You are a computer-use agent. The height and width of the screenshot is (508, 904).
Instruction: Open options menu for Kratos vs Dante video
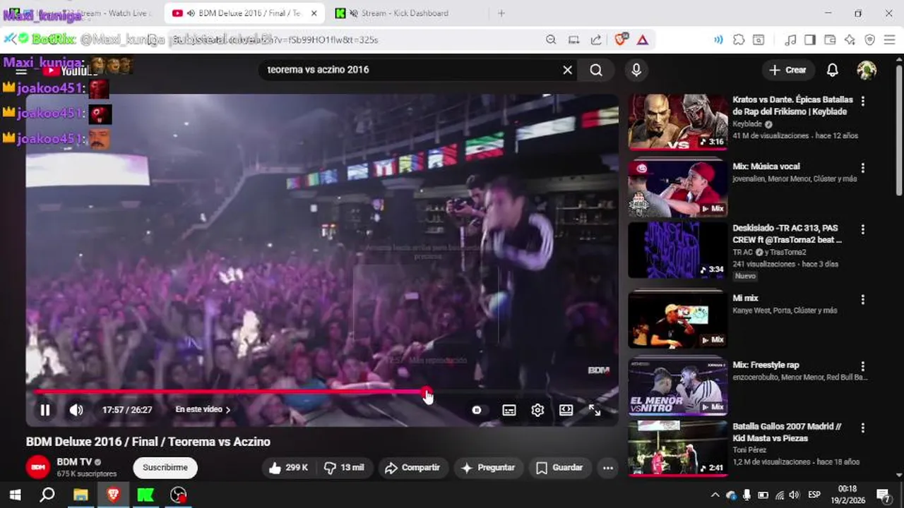[x=862, y=101]
